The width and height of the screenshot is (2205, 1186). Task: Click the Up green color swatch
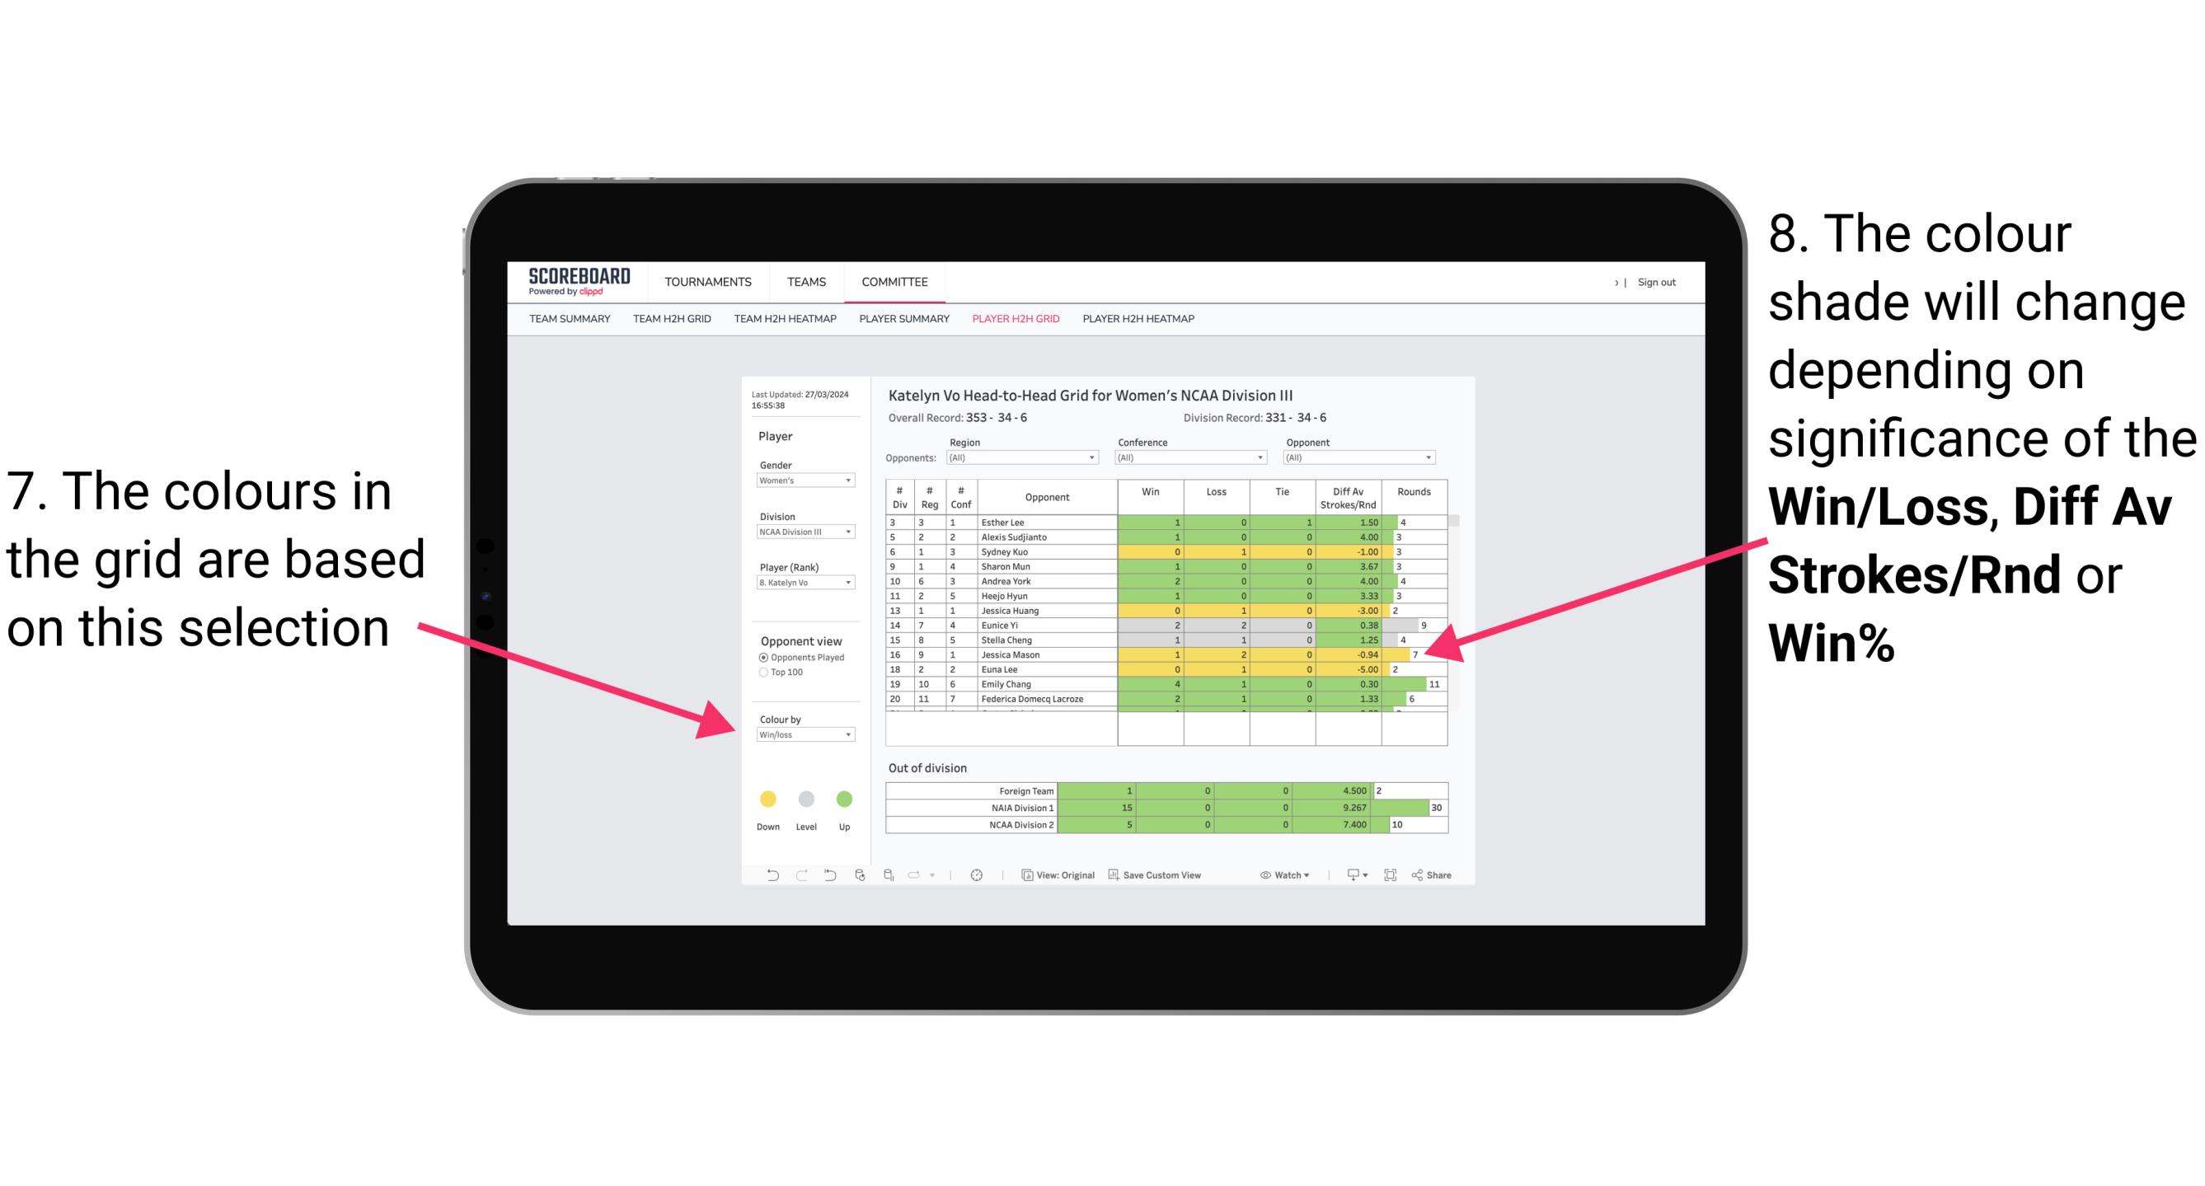(x=846, y=799)
